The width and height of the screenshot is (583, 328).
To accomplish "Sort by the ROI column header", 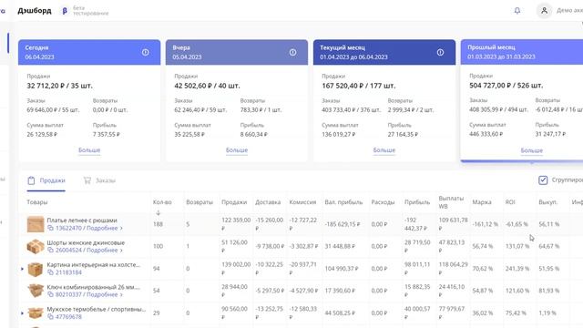I will click(510, 202).
